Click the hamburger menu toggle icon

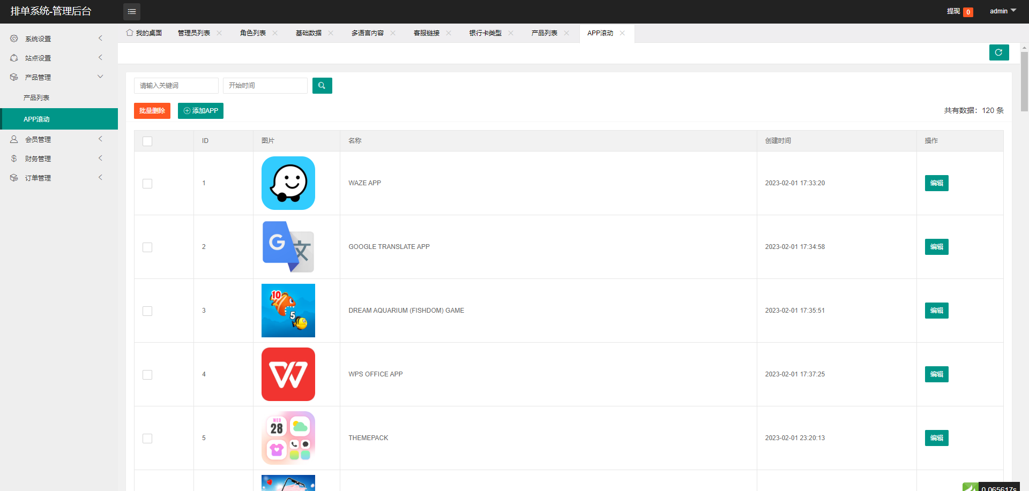pyautogui.click(x=132, y=11)
